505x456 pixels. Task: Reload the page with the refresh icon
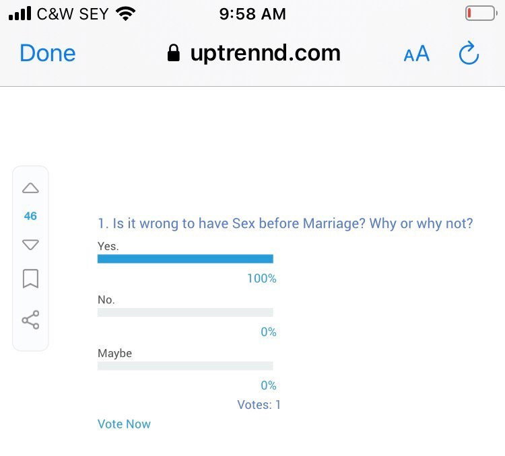coord(469,52)
